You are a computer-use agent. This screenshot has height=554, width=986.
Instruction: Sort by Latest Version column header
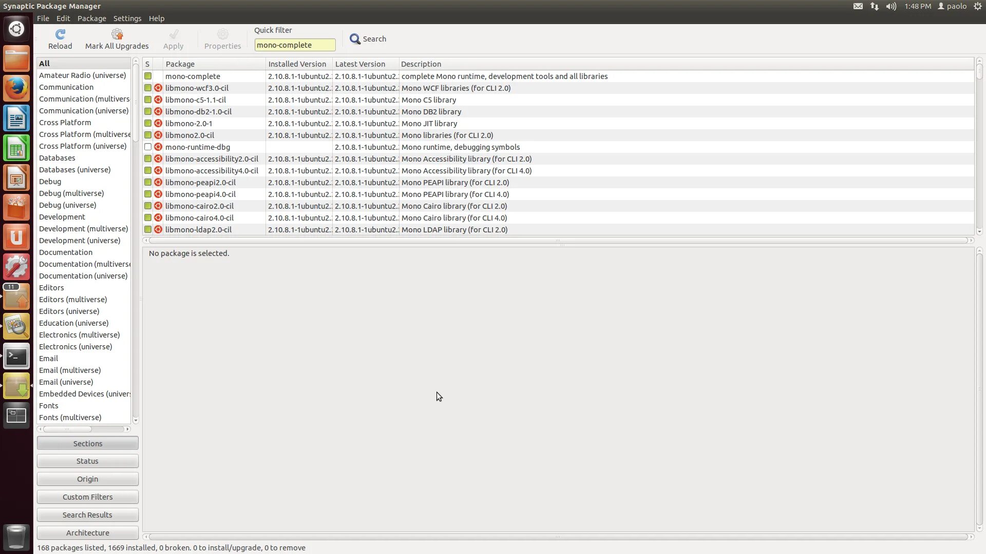366,64
